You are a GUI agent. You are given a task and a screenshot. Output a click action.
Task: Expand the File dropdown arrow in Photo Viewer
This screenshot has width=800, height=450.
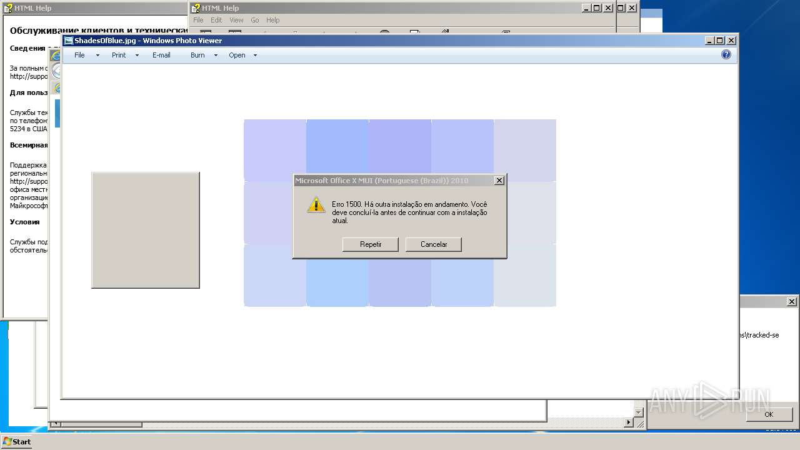(97, 55)
